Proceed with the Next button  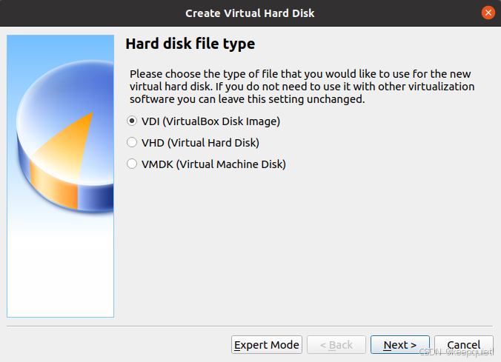400,345
